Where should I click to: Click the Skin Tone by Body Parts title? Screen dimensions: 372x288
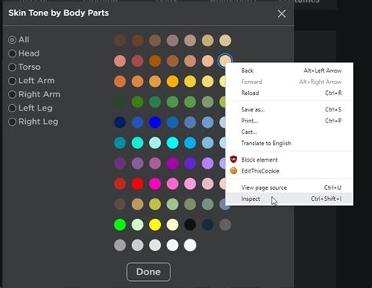click(59, 13)
